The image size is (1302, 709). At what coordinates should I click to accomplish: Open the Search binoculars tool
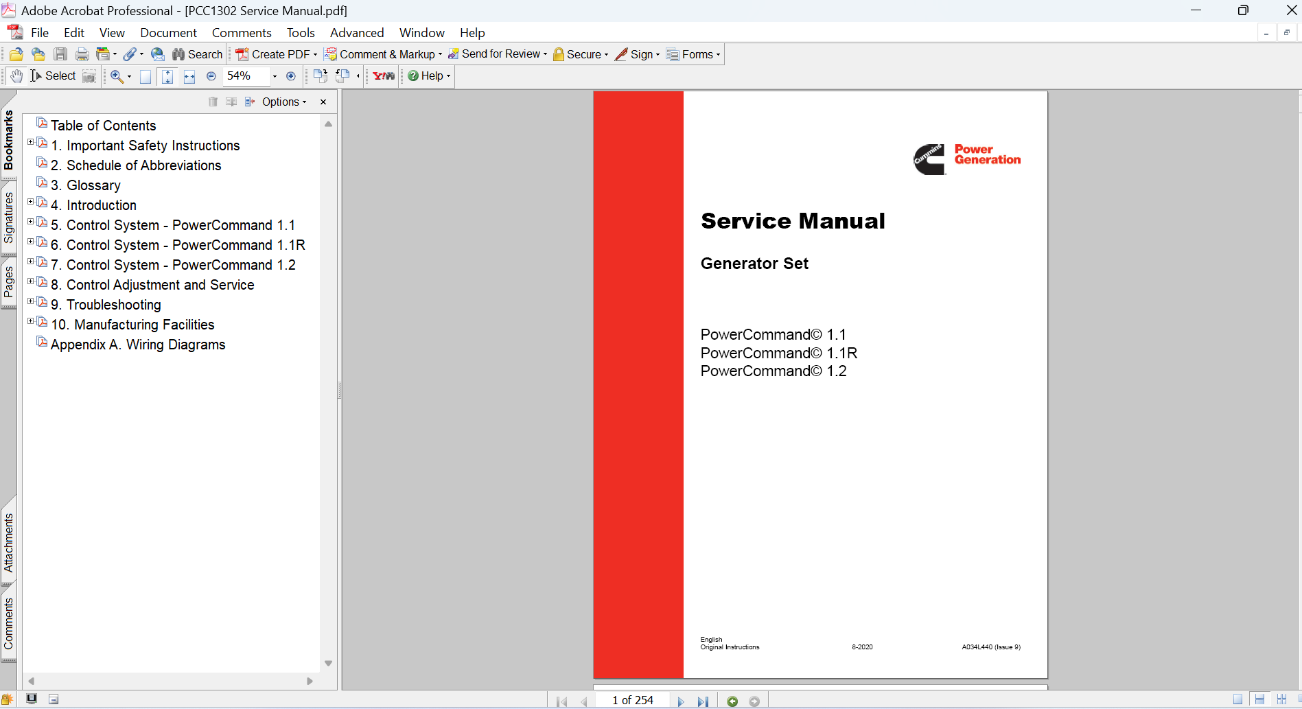[197, 54]
